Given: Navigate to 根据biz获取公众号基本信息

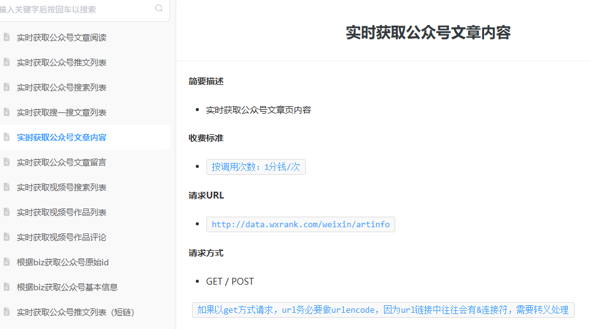Looking at the screenshot, I should 67,287.
